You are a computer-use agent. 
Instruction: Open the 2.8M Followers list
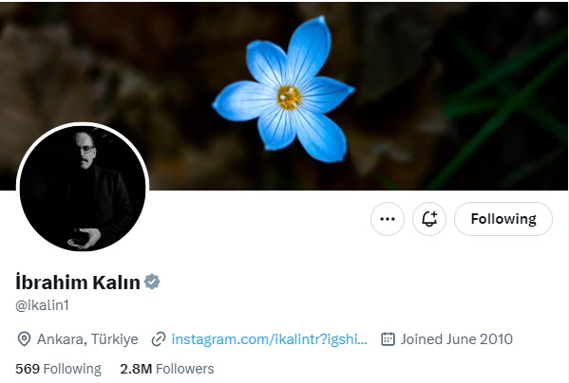pyautogui.click(x=167, y=369)
